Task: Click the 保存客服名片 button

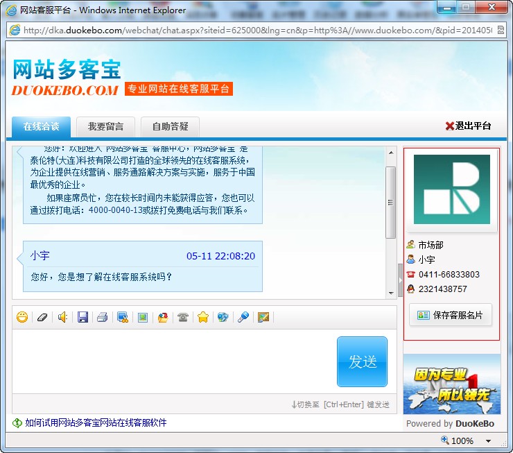Action: [x=451, y=315]
